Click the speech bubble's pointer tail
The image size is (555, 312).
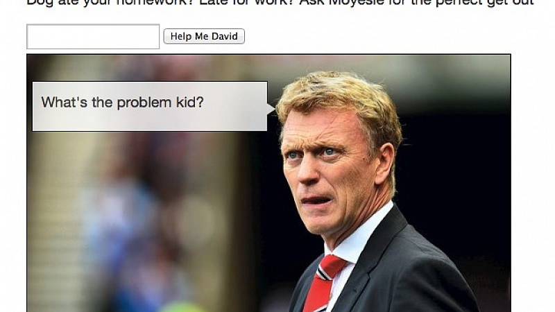(271, 109)
